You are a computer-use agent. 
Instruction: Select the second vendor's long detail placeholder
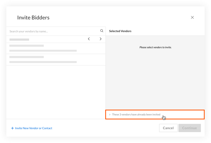click(x=43, y=62)
